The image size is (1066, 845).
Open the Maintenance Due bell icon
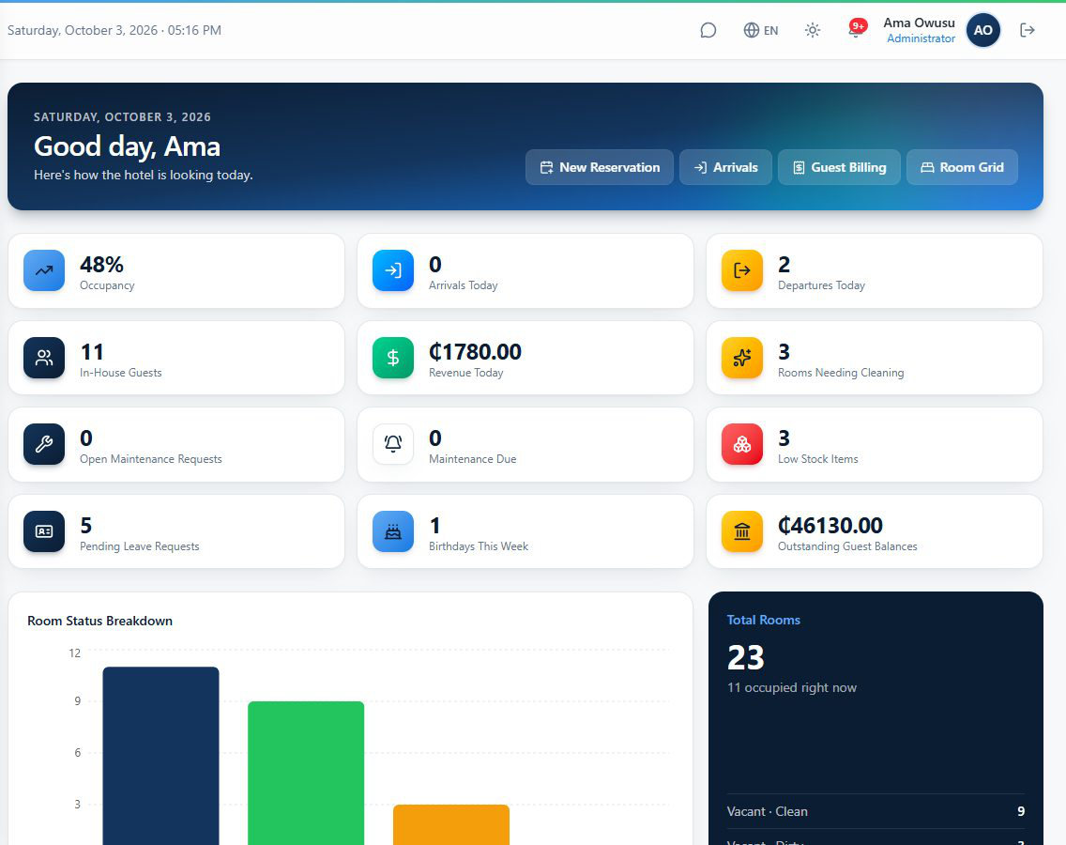point(393,444)
